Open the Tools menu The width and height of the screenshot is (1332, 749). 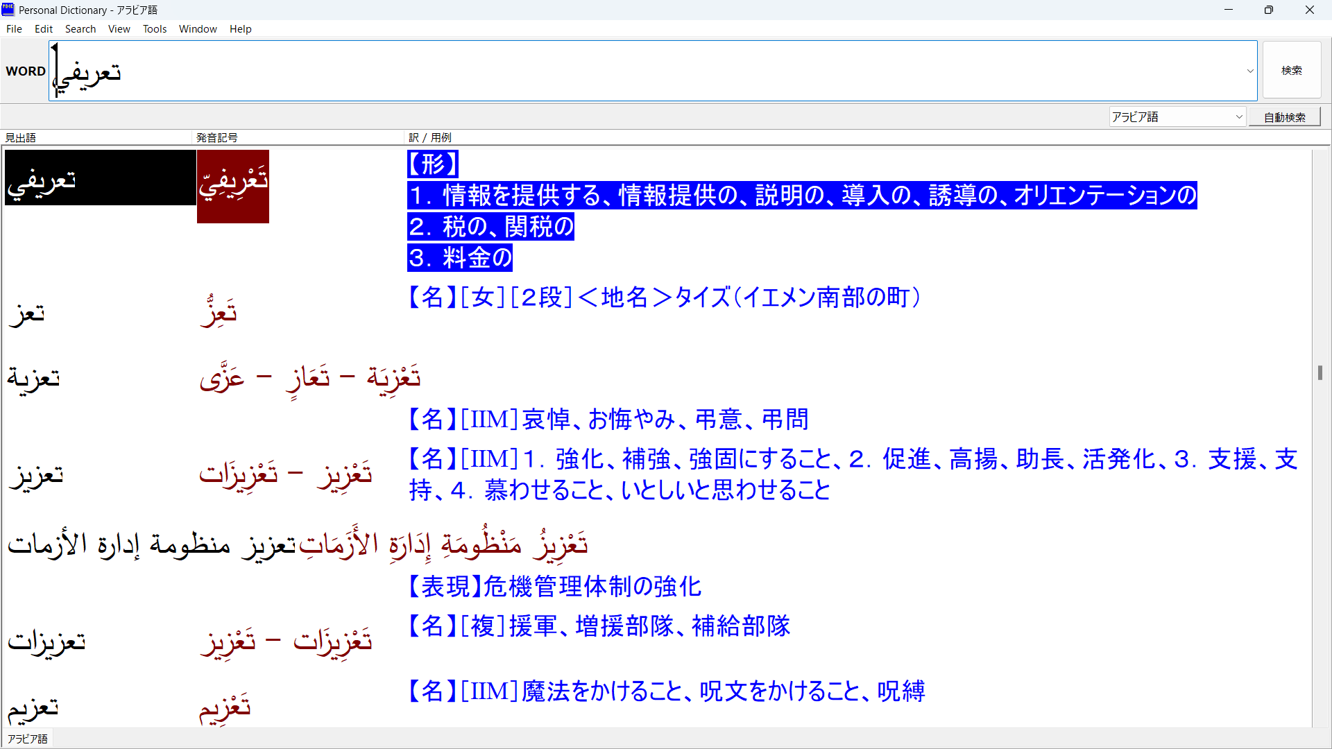point(154,28)
